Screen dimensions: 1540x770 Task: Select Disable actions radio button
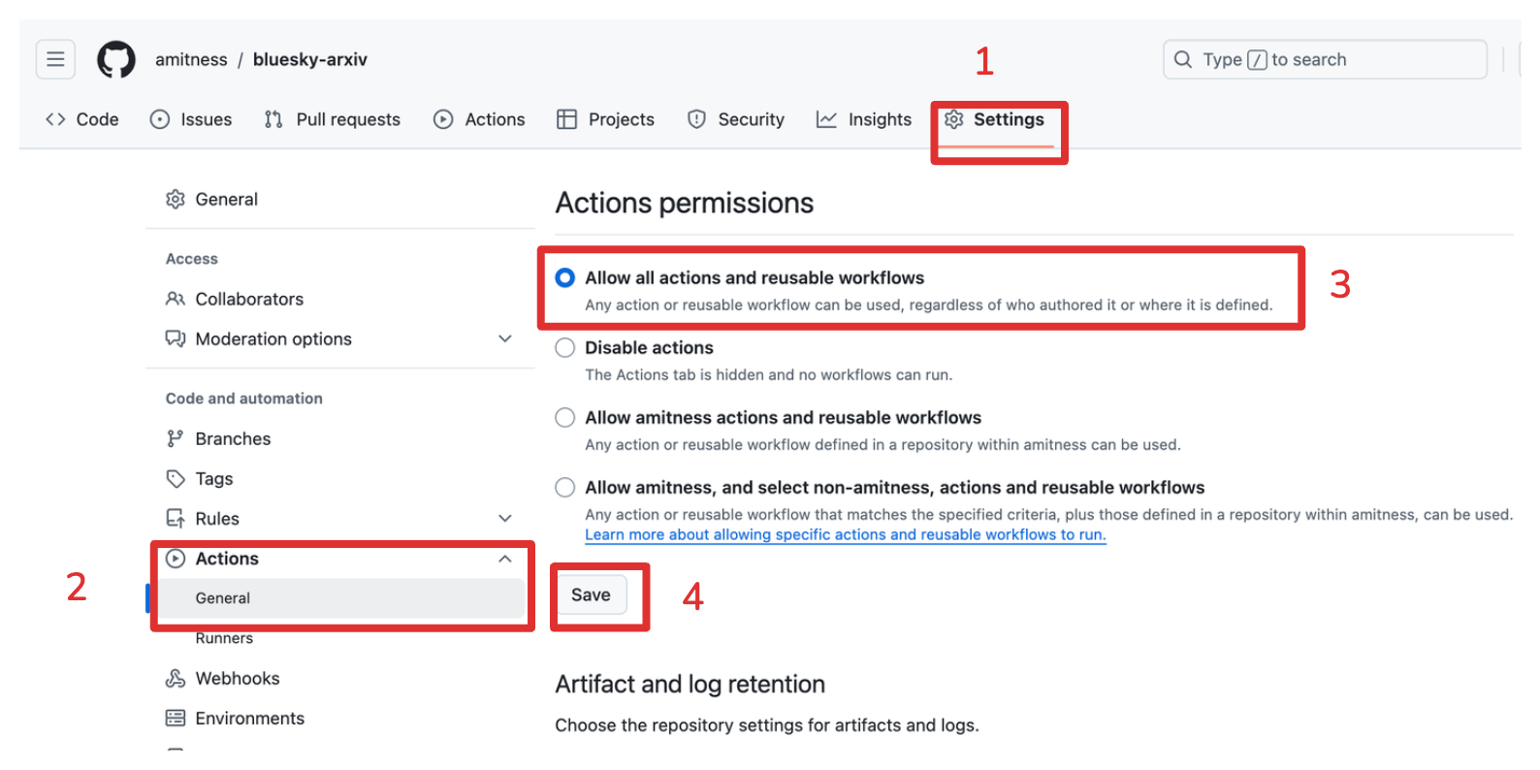(564, 347)
